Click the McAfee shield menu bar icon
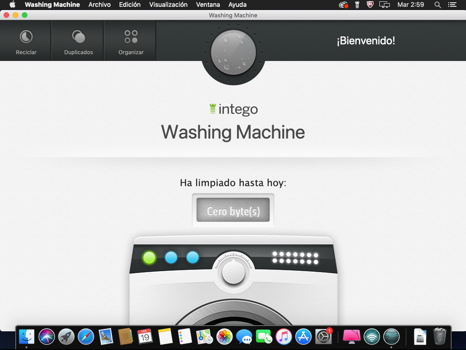The image size is (466, 350). [370, 5]
